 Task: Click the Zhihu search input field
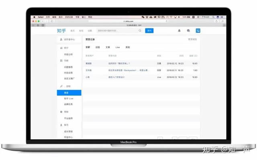click(x=116, y=30)
